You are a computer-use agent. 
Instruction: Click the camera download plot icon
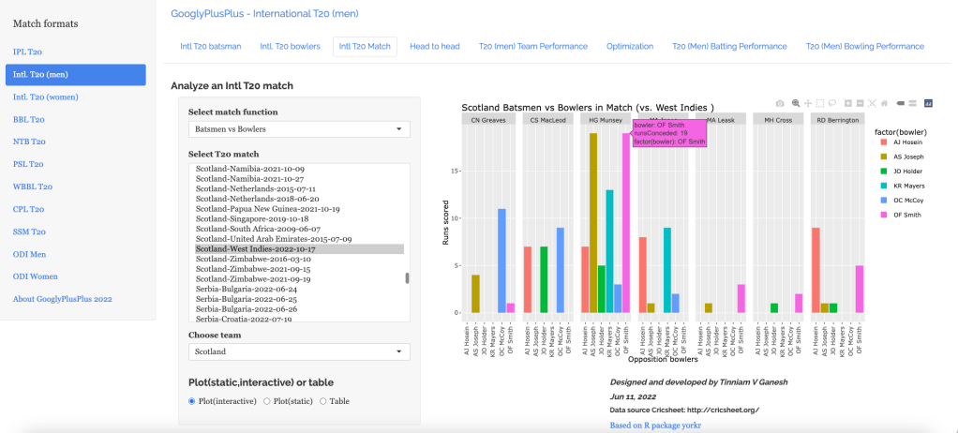(780, 103)
